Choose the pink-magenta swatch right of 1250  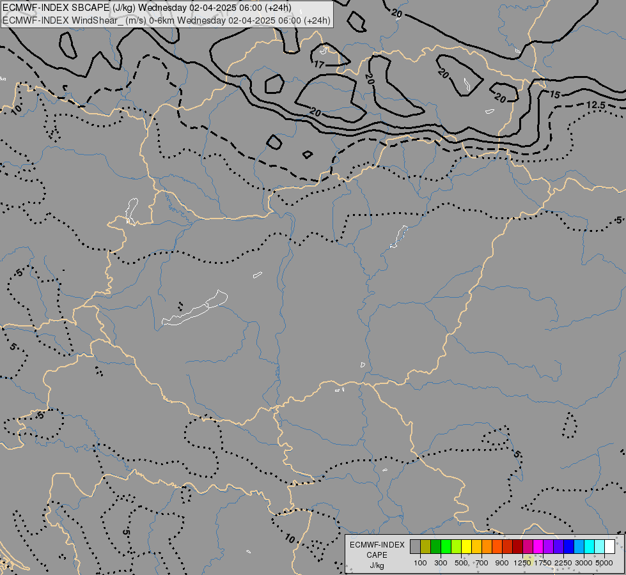pos(528,547)
